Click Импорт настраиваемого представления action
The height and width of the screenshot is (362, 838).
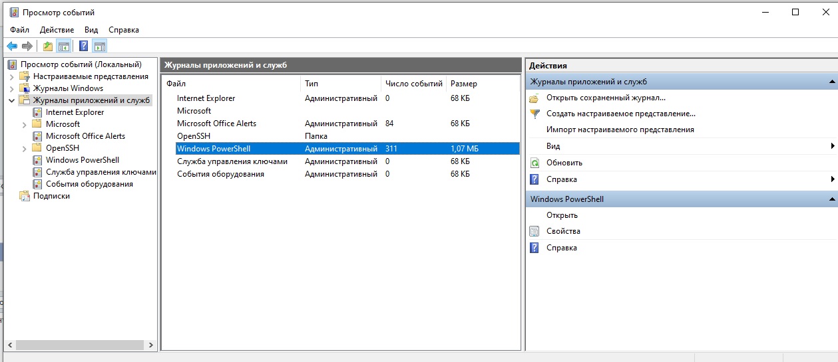pyautogui.click(x=620, y=130)
